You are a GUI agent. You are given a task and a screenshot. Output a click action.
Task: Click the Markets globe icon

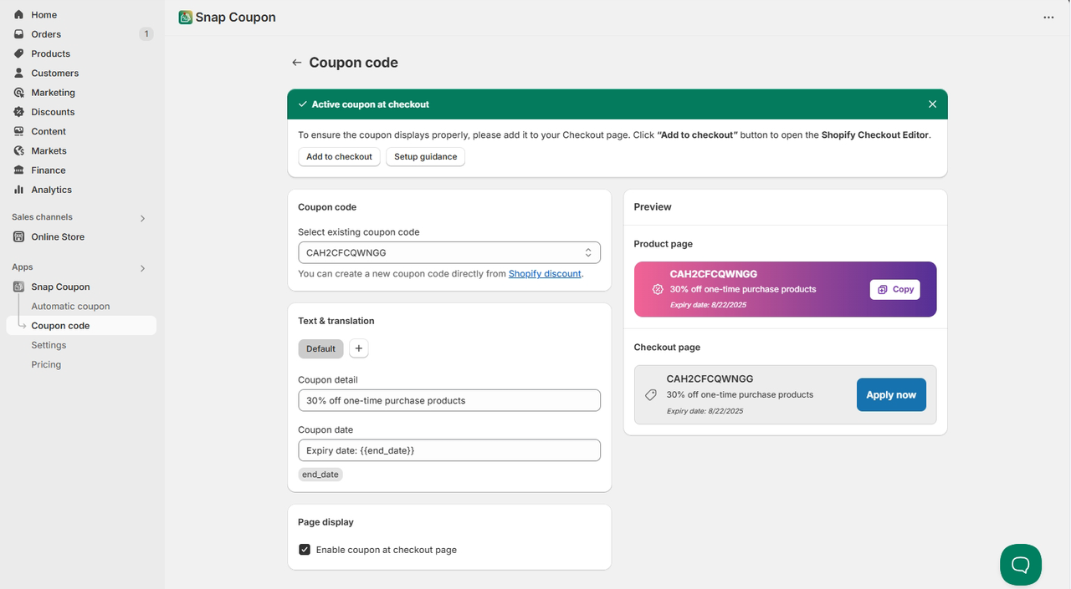18,150
